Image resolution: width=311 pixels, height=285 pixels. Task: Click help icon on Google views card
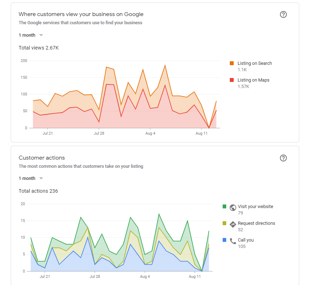(283, 15)
